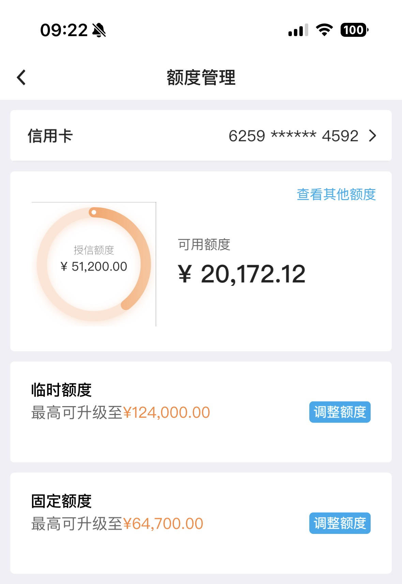The width and height of the screenshot is (402, 584).
Task: Tap the battery 100 indicator icon
Action: pos(355,30)
